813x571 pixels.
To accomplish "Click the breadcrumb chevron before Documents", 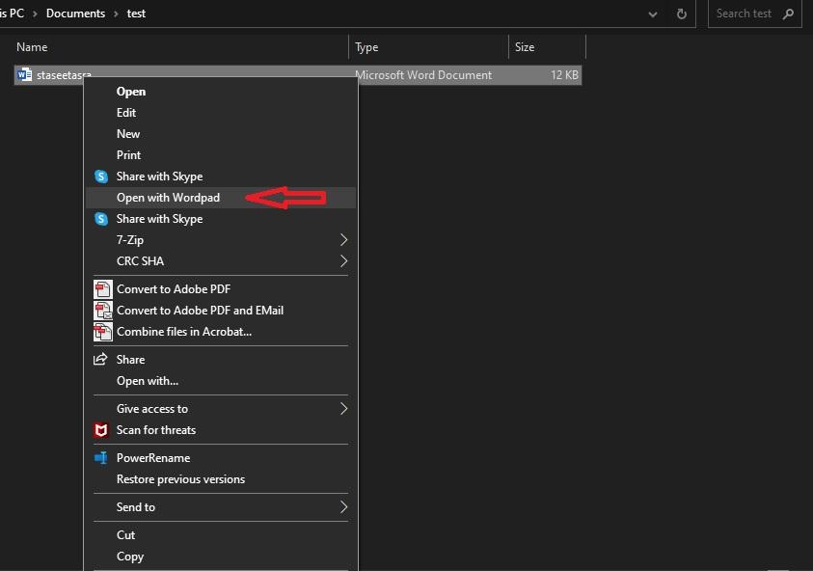I will point(35,14).
